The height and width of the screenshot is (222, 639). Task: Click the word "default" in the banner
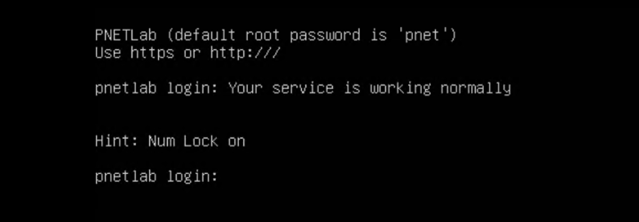point(205,35)
